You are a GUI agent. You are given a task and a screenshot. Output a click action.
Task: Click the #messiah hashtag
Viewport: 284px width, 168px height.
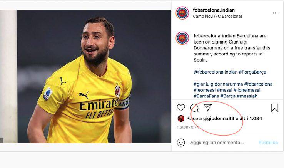tap(247, 96)
